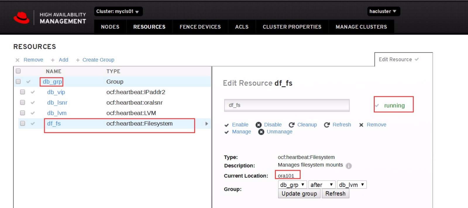This screenshot has height=208, width=468.
Task: Click the circular arrow icon beside Refresh link
Action: click(x=327, y=125)
